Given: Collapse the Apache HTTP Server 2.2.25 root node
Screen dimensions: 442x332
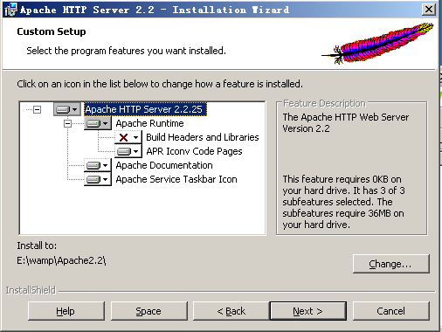Looking at the screenshot, I should (37, 110).
